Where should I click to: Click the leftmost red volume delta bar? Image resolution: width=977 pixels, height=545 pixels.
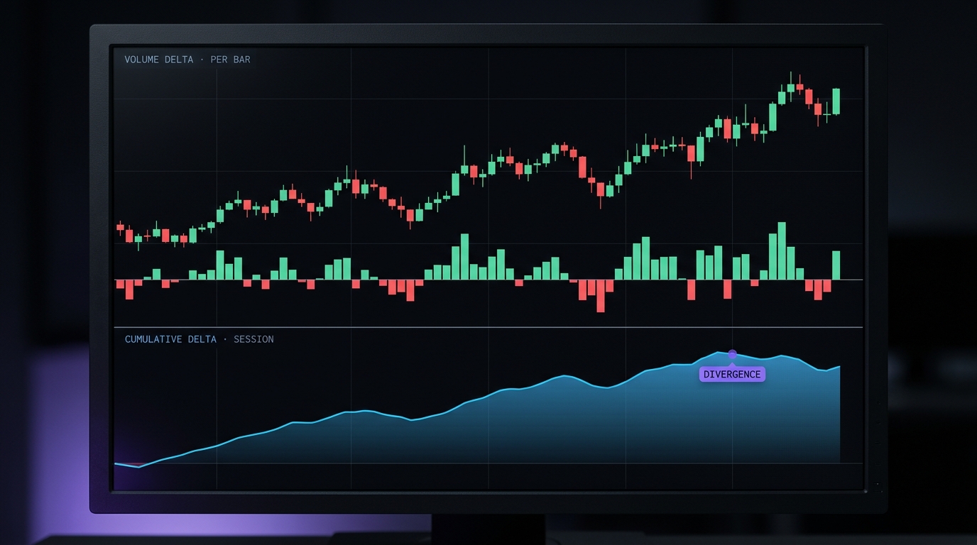click(x=120, y=284)
